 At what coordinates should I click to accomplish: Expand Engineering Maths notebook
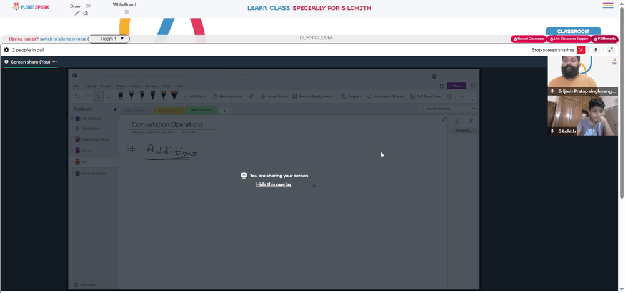[x=72, y=139]
